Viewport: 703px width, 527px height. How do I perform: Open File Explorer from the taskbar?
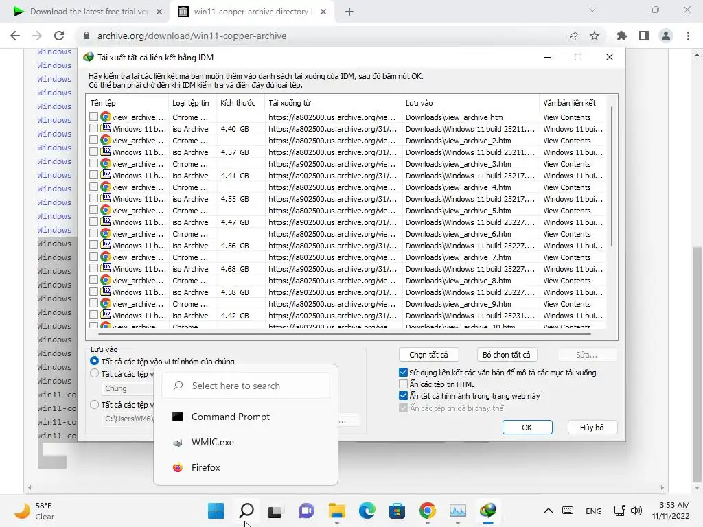[x=336, y=511]
